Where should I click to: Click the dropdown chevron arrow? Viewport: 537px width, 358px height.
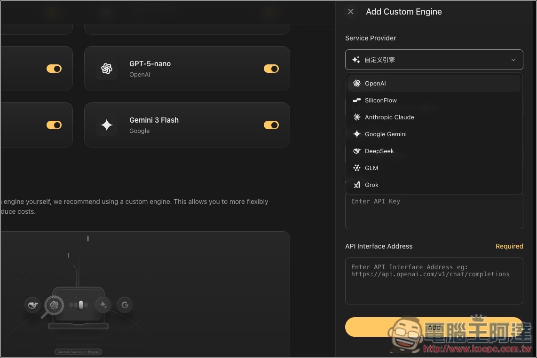tap(513, 60)
